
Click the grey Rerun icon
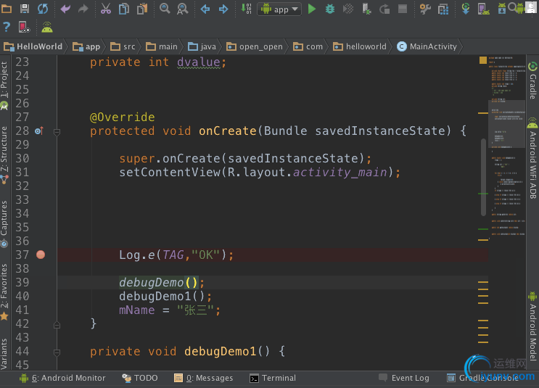pyautogui.click(x=384, y=9)
